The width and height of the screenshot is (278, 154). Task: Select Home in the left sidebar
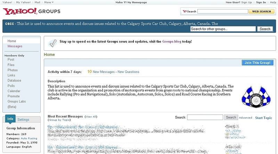tap(12, 41)
